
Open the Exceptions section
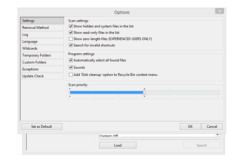pyautogui.click(x=42, y=69)
